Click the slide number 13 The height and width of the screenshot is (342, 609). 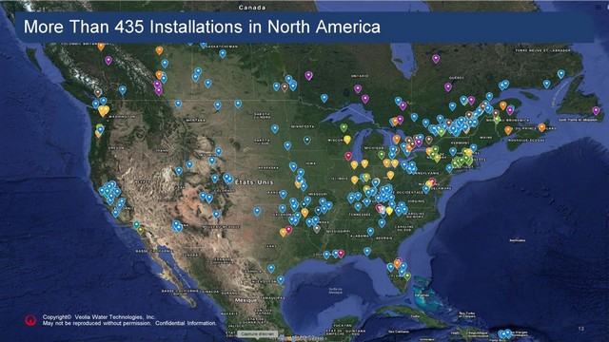tap(581, 329)
